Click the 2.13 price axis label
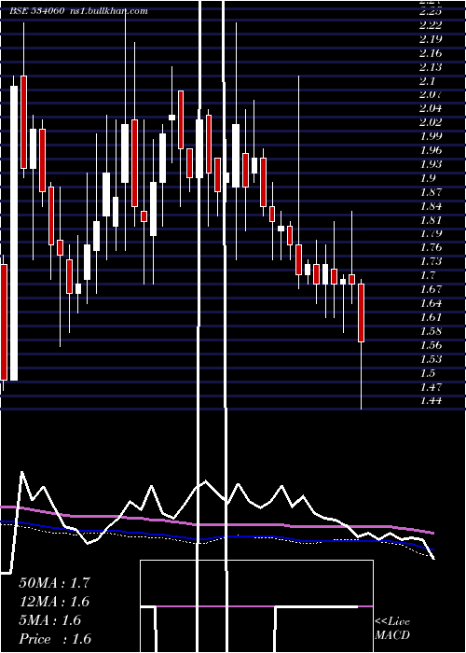This screenshot has height=653, width=466. (x=431, y=66)
